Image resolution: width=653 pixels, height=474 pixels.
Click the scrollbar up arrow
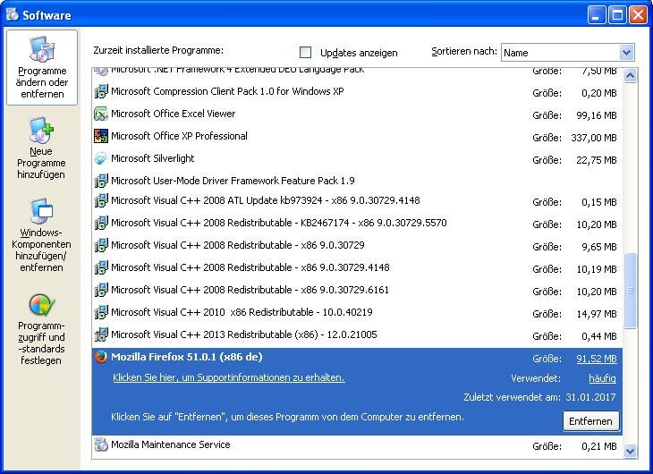coord(630,76)
